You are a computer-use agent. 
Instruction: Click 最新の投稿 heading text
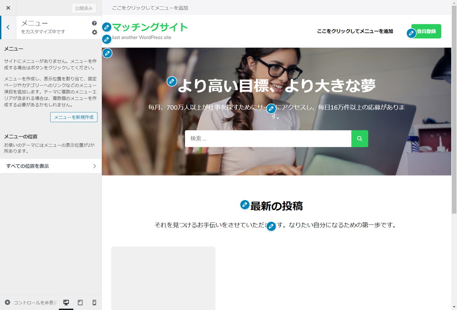[276, 206]
